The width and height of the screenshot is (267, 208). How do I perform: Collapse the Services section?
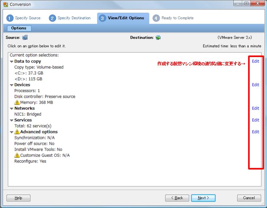point(11,120)
